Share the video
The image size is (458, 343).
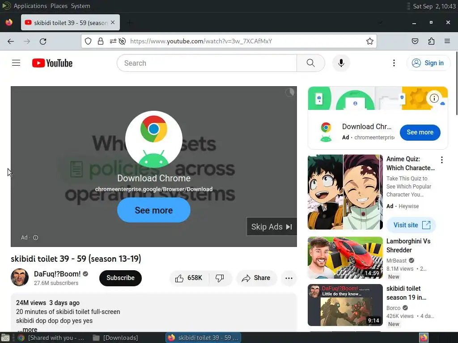pyautogui.click(x=256, y=278)
